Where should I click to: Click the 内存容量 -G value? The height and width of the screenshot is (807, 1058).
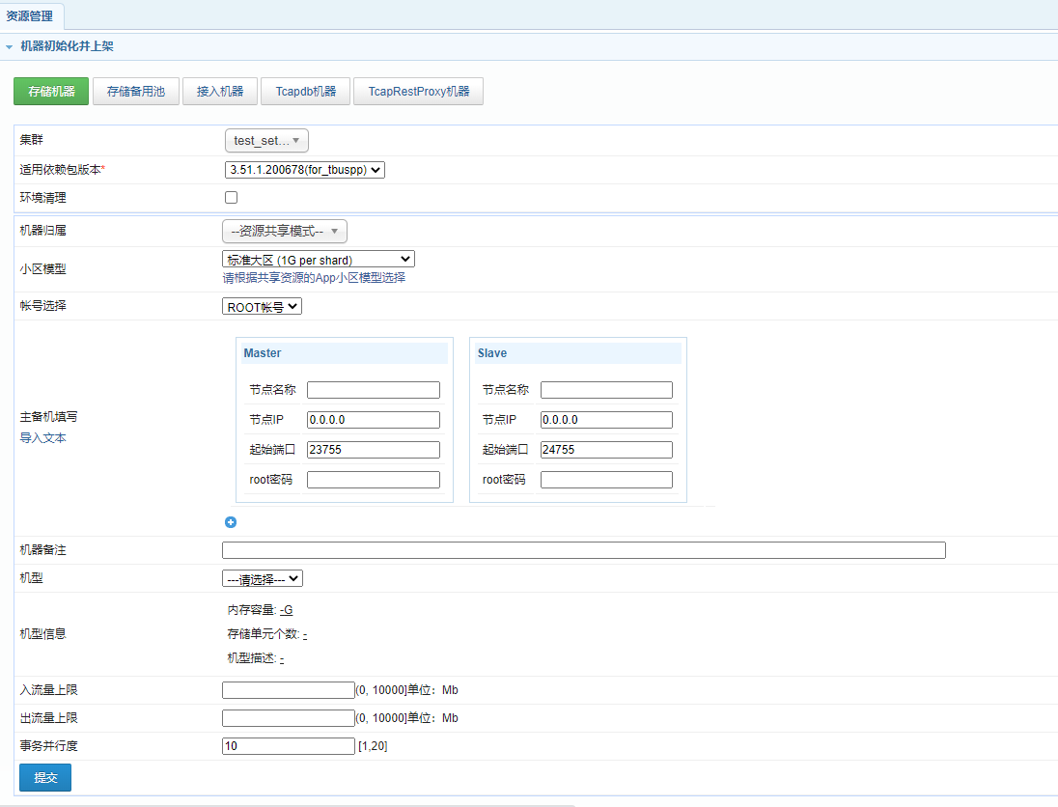(x=286, y=610)
